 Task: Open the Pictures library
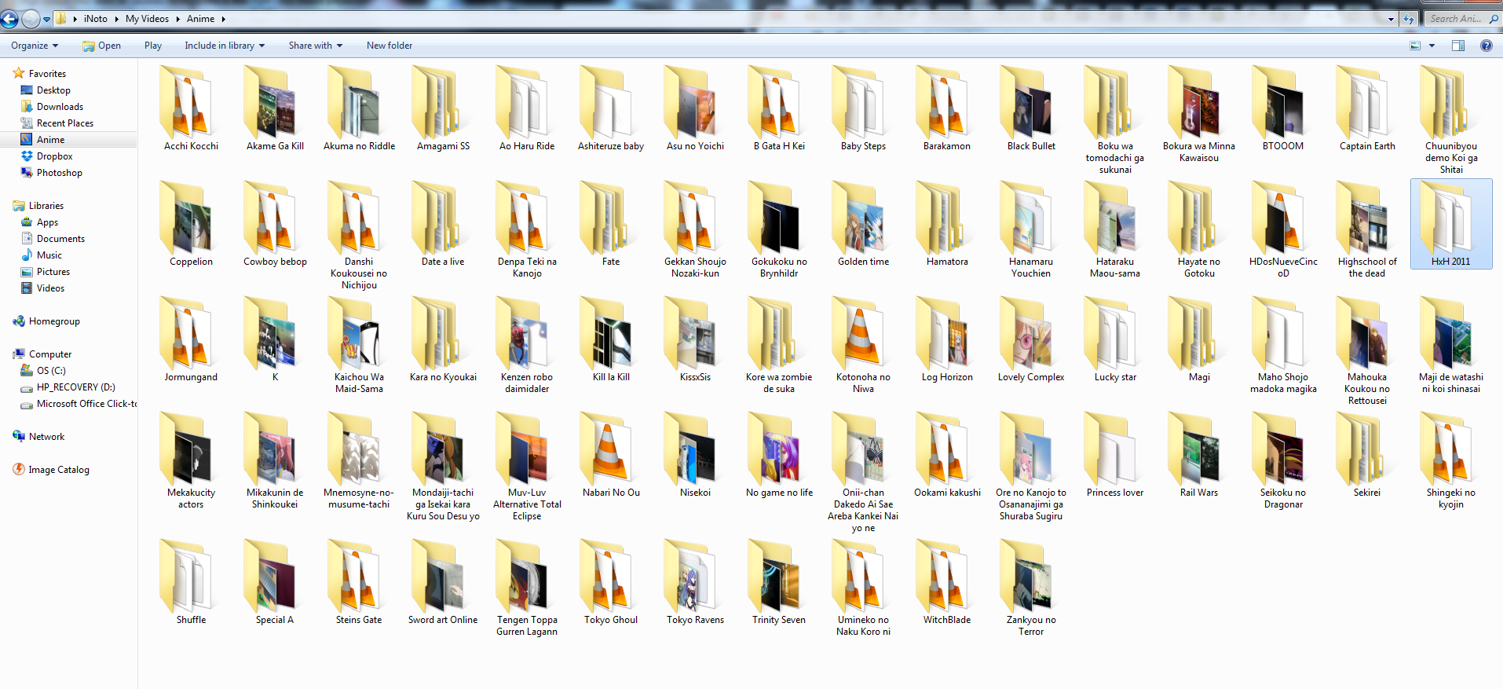point(53,272)
